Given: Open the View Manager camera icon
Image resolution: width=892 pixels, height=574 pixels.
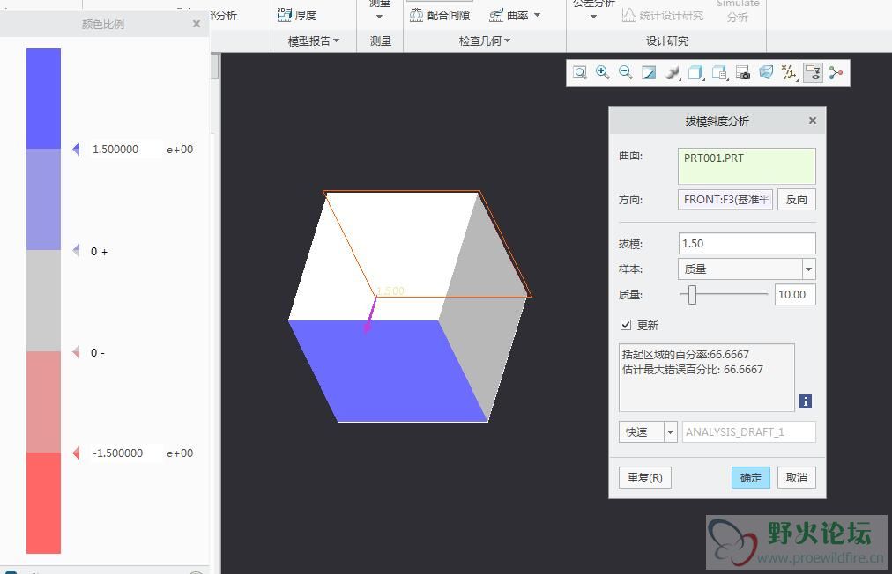Looking at the screenshot, I should click(743, 73).
